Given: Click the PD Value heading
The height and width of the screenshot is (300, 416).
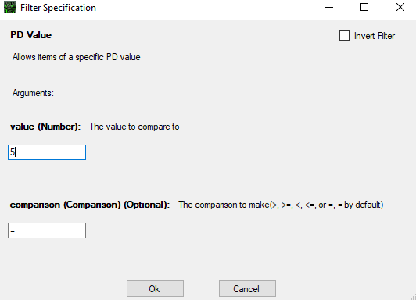Looking at the screenshot, I should point(30,35).
